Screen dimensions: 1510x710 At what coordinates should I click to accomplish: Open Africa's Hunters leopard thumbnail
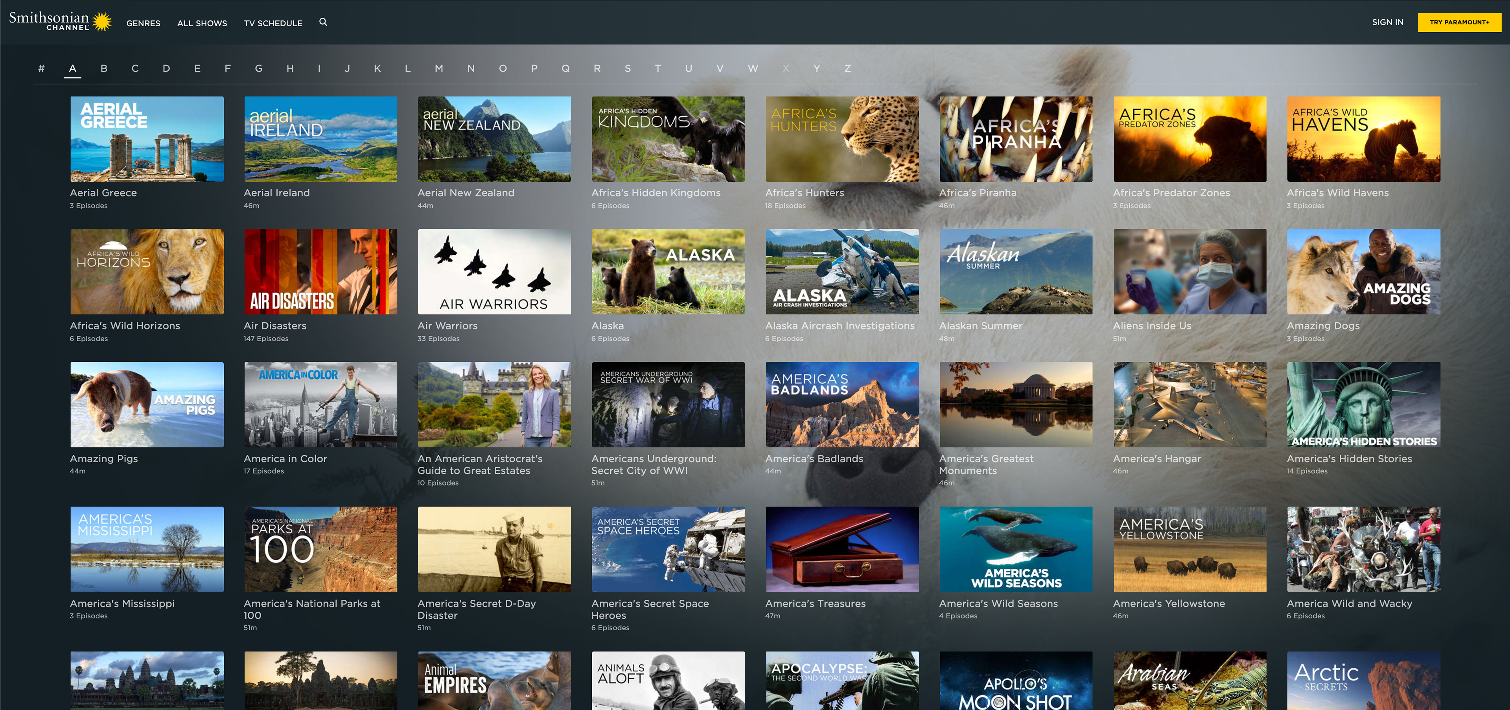(x=842, y=139)
